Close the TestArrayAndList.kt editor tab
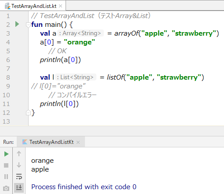224x194 pixels. click(60, 6)
